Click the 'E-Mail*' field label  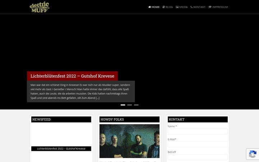click(172, 139)
